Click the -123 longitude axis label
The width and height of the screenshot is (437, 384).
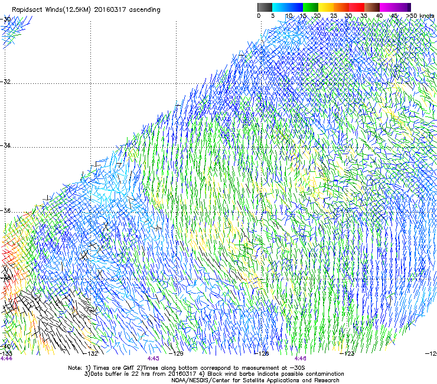click(x=347, y=354)
